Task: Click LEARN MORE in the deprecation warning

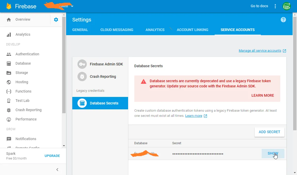Action: pyautogui.click(x=263, y=96)
